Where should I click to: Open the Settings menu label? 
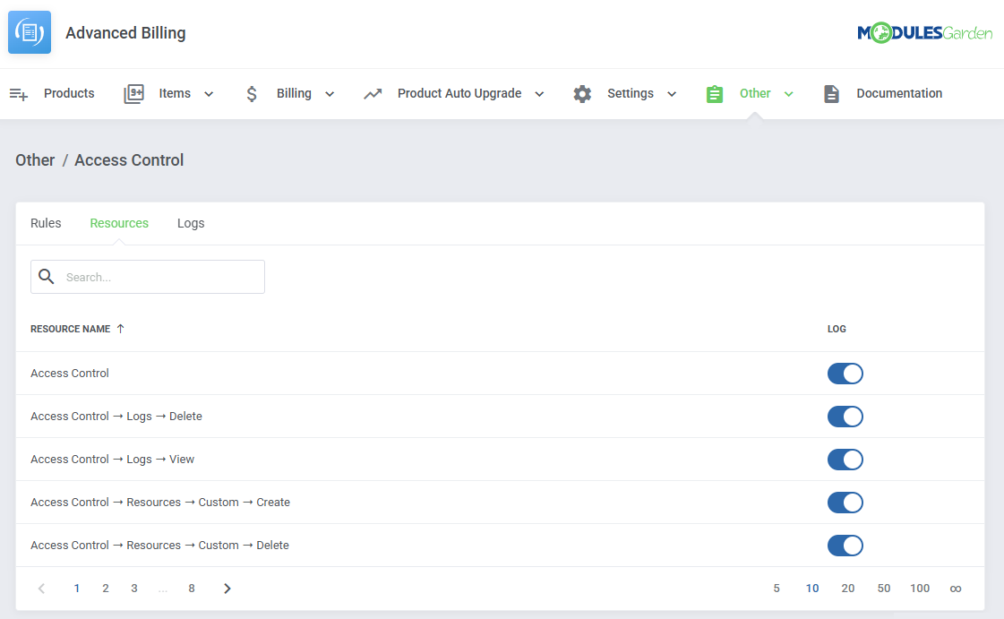(631, 93)
